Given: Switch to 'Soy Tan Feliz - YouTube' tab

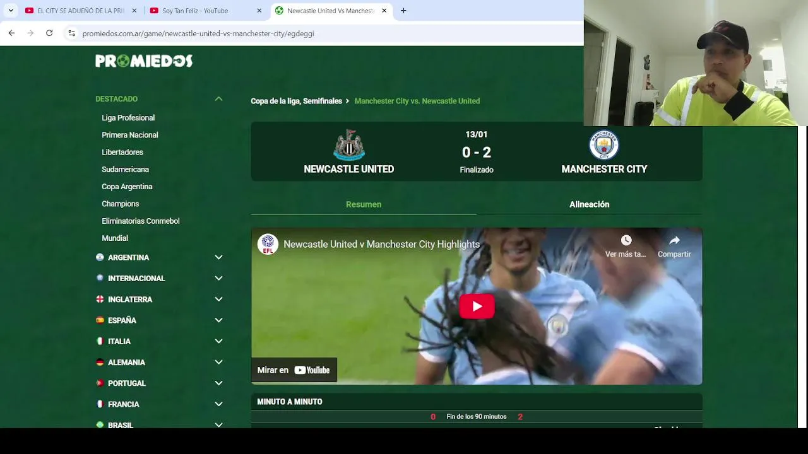Looking at the screenshot, I should [206, 11].
